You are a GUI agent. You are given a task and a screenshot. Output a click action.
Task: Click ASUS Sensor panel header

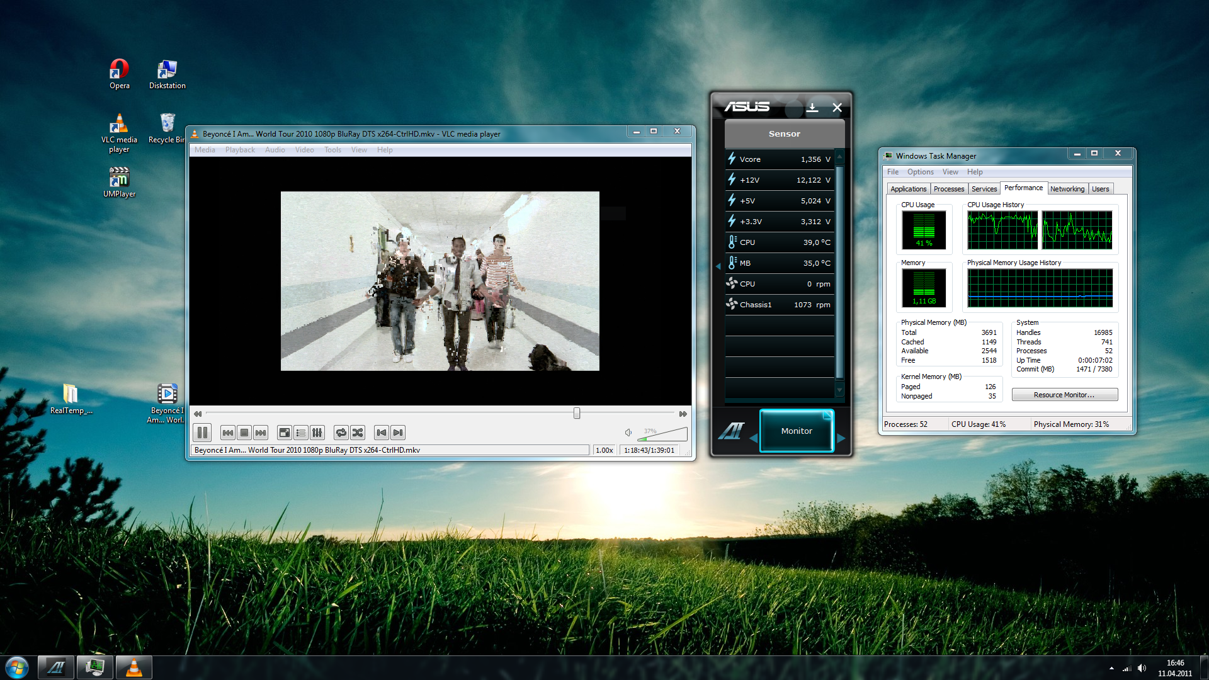pos(784,133)
